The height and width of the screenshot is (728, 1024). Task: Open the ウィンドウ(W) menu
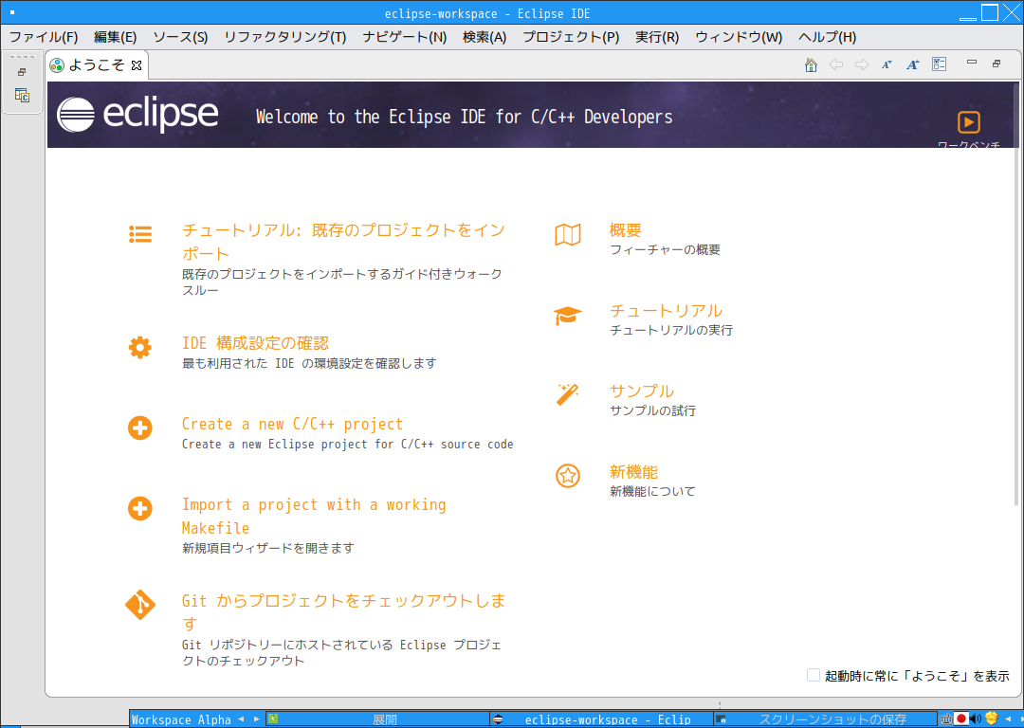point(739,37)
